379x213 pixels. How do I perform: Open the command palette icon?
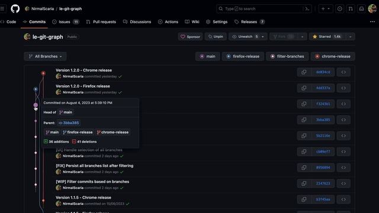click(x=307, y=9)
